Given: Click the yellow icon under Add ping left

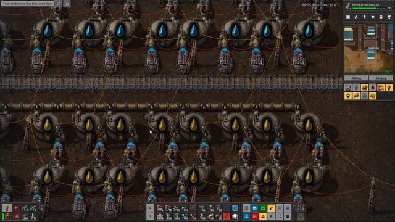Looking at the screenshot, I should (381, 88).
